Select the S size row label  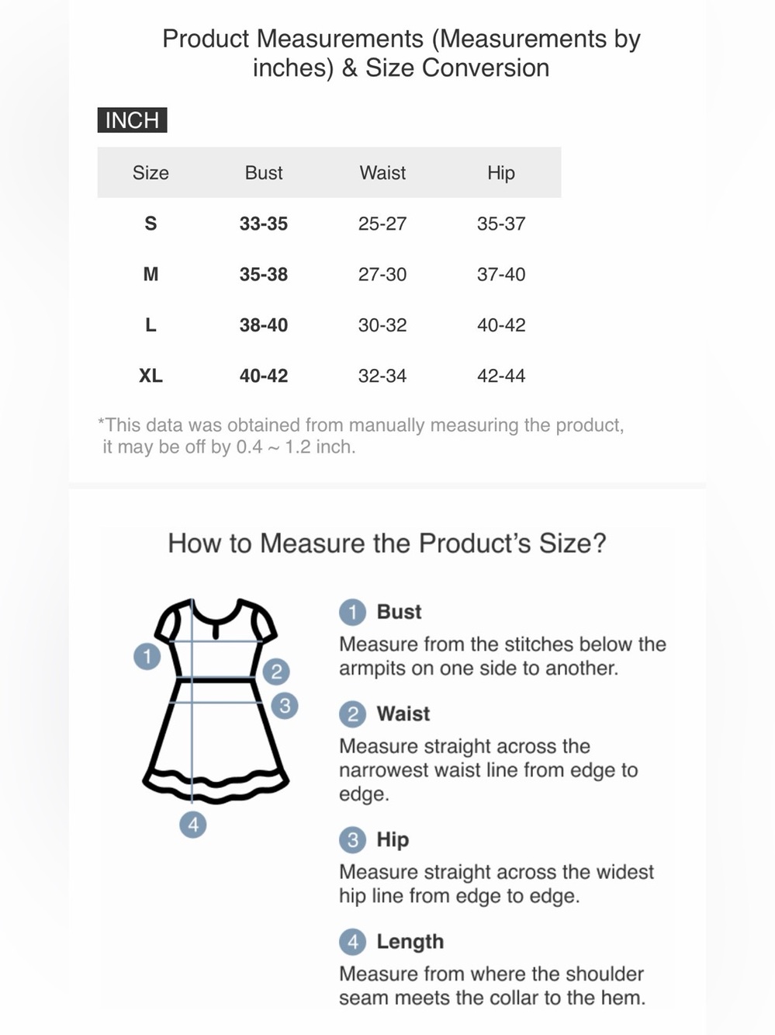tap(151, 224)
